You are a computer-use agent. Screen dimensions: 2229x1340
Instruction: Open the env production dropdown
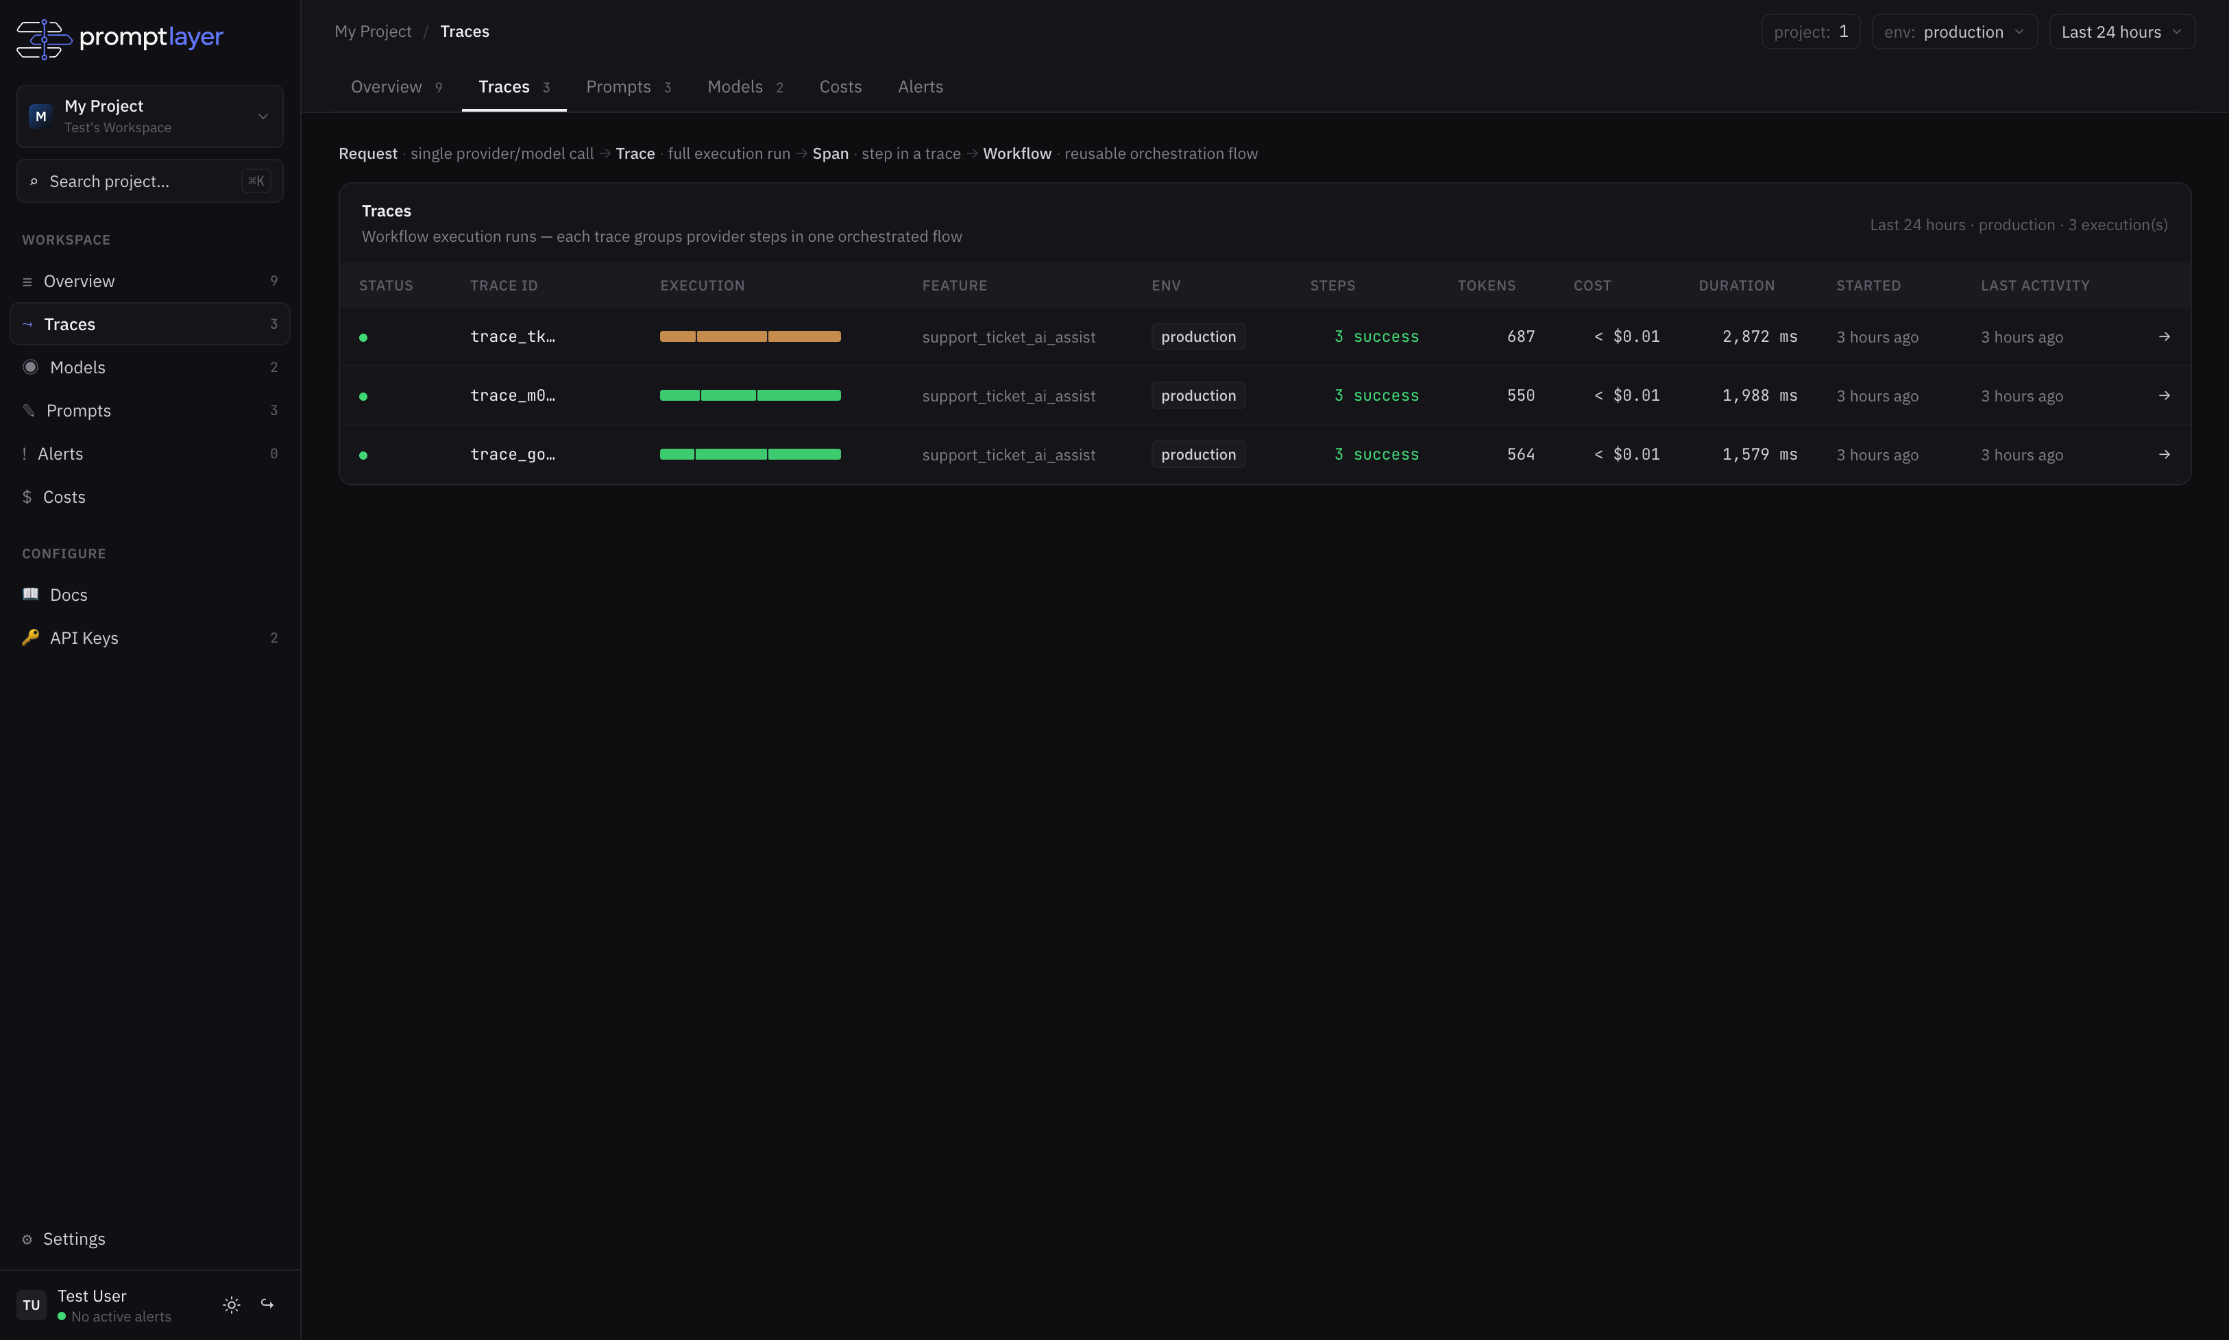pos(1954,32)
